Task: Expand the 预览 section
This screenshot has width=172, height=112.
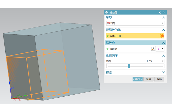Action: click(163, 73)
